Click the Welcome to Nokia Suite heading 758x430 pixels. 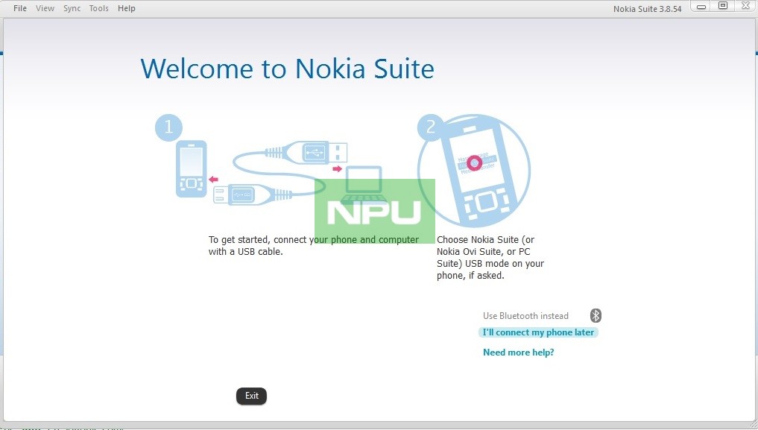(x=287, y=68)
